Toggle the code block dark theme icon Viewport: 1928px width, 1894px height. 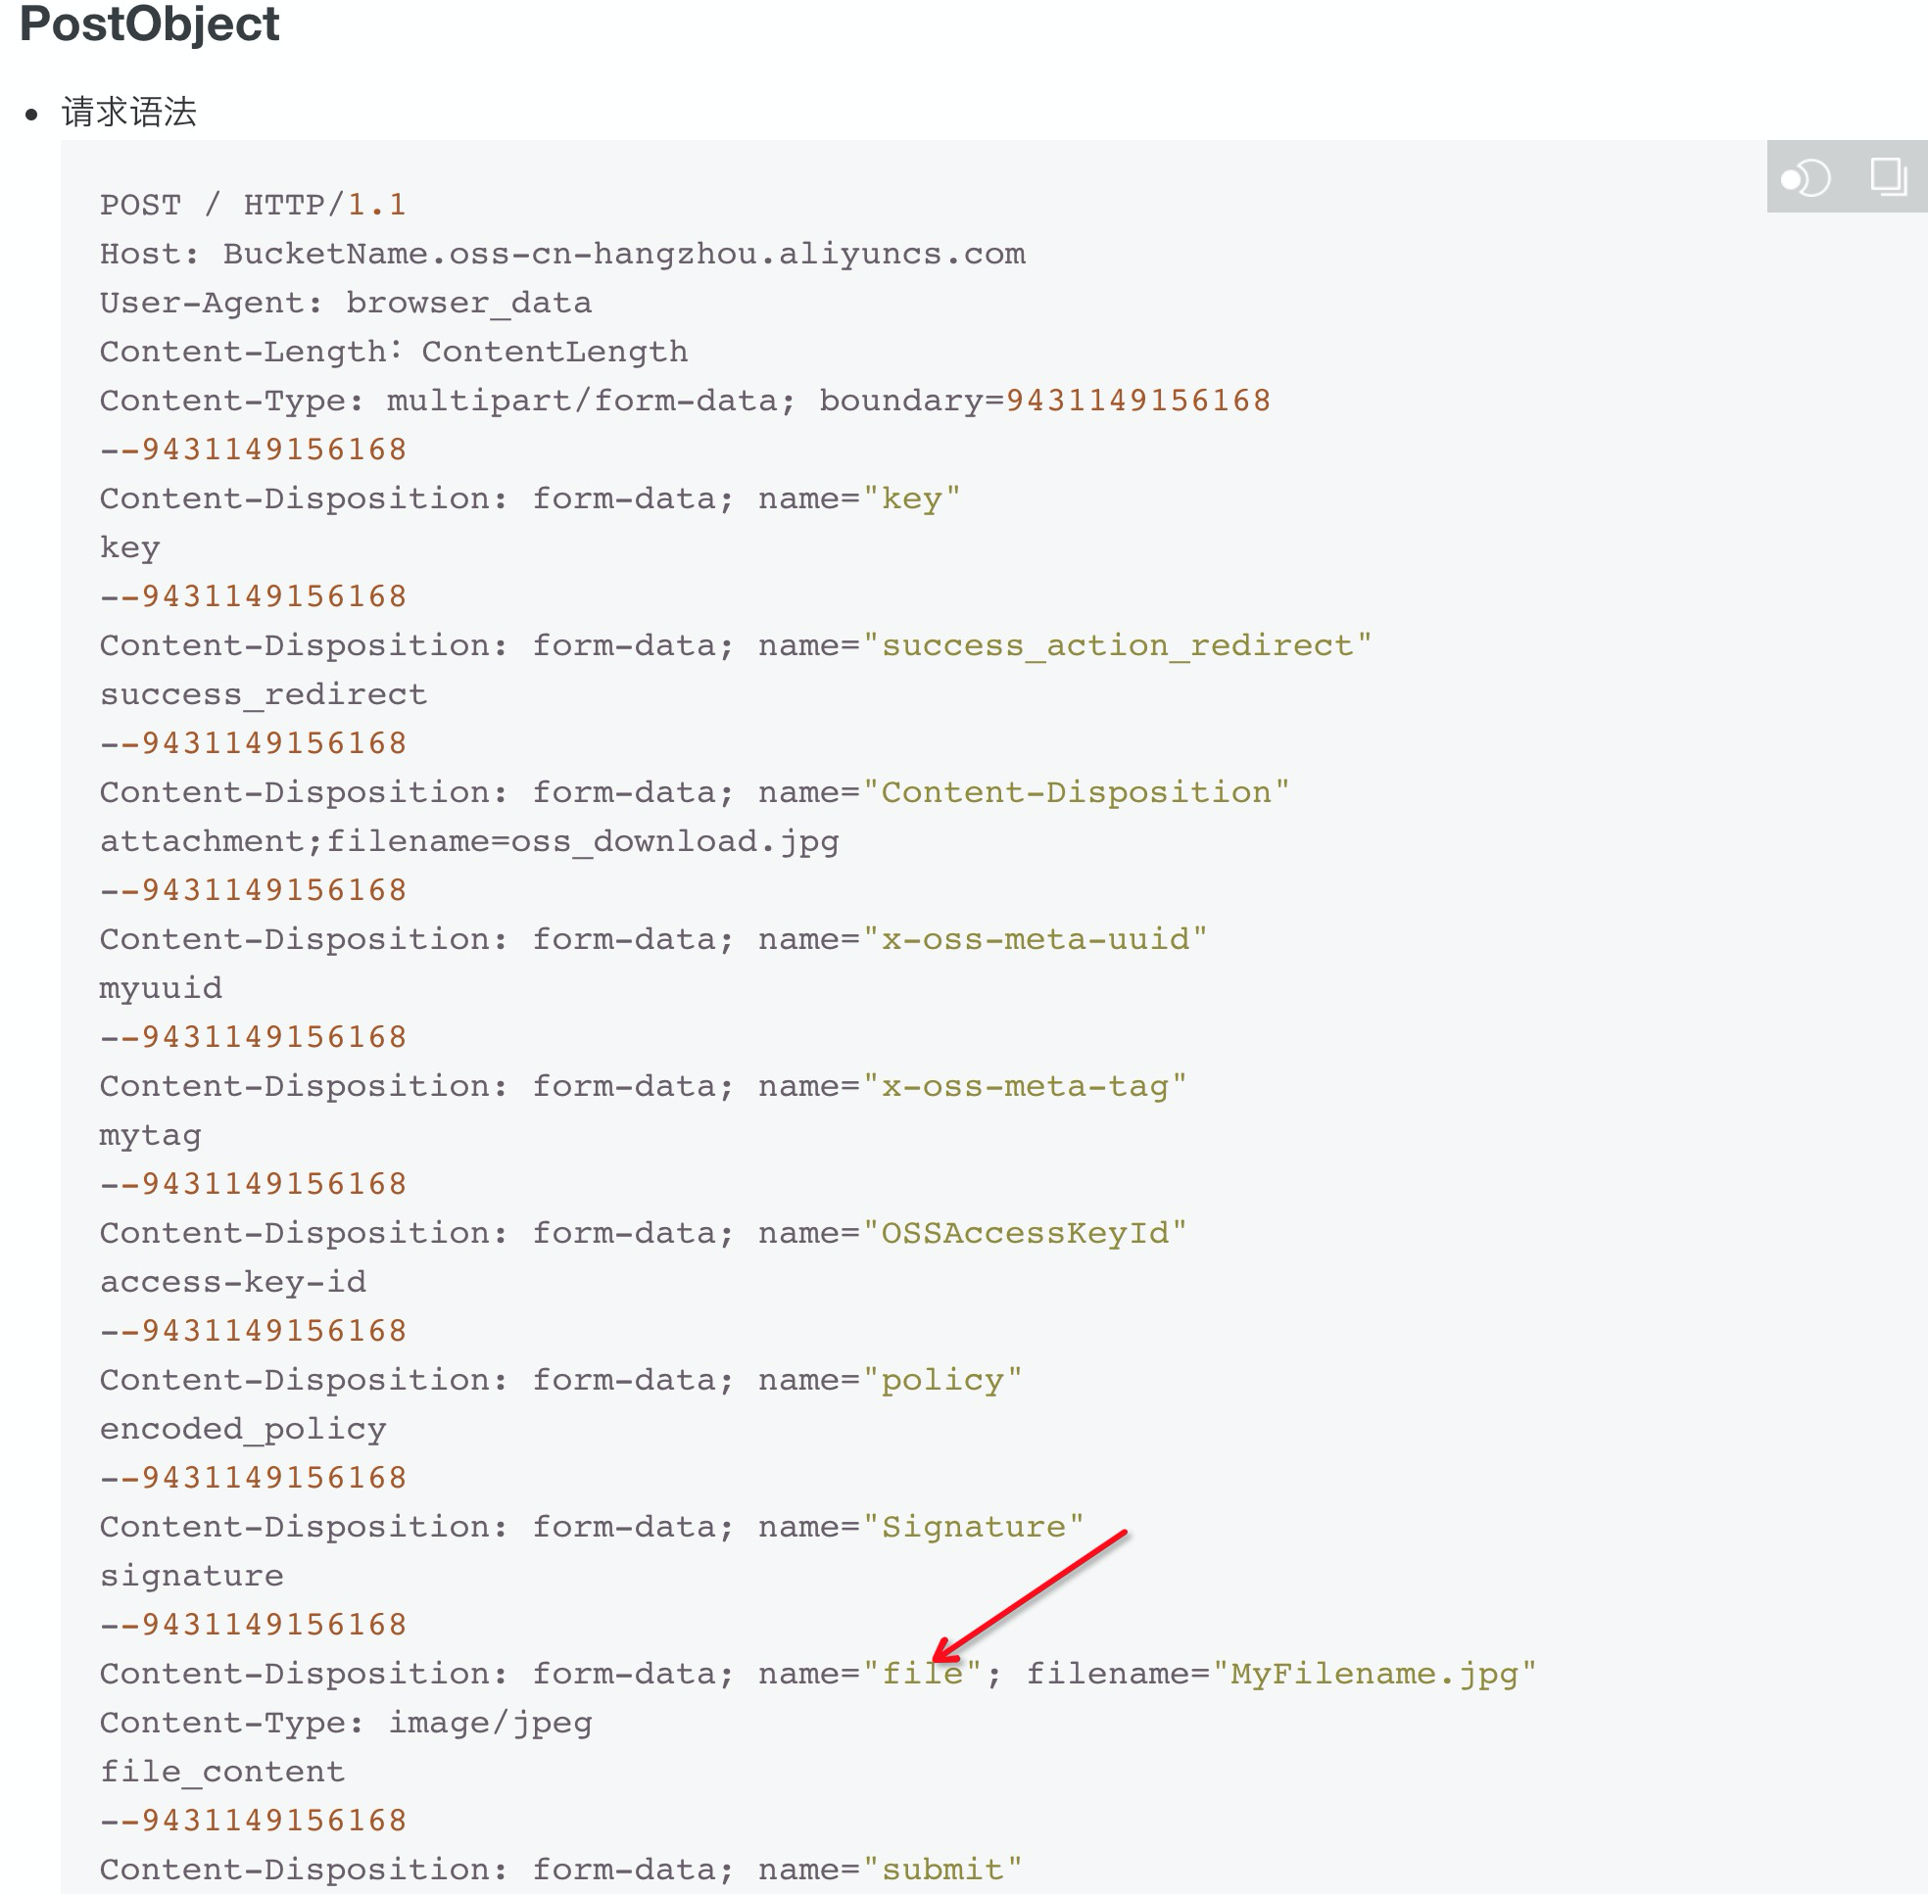pyautogui.click(x=1805, y=178)
